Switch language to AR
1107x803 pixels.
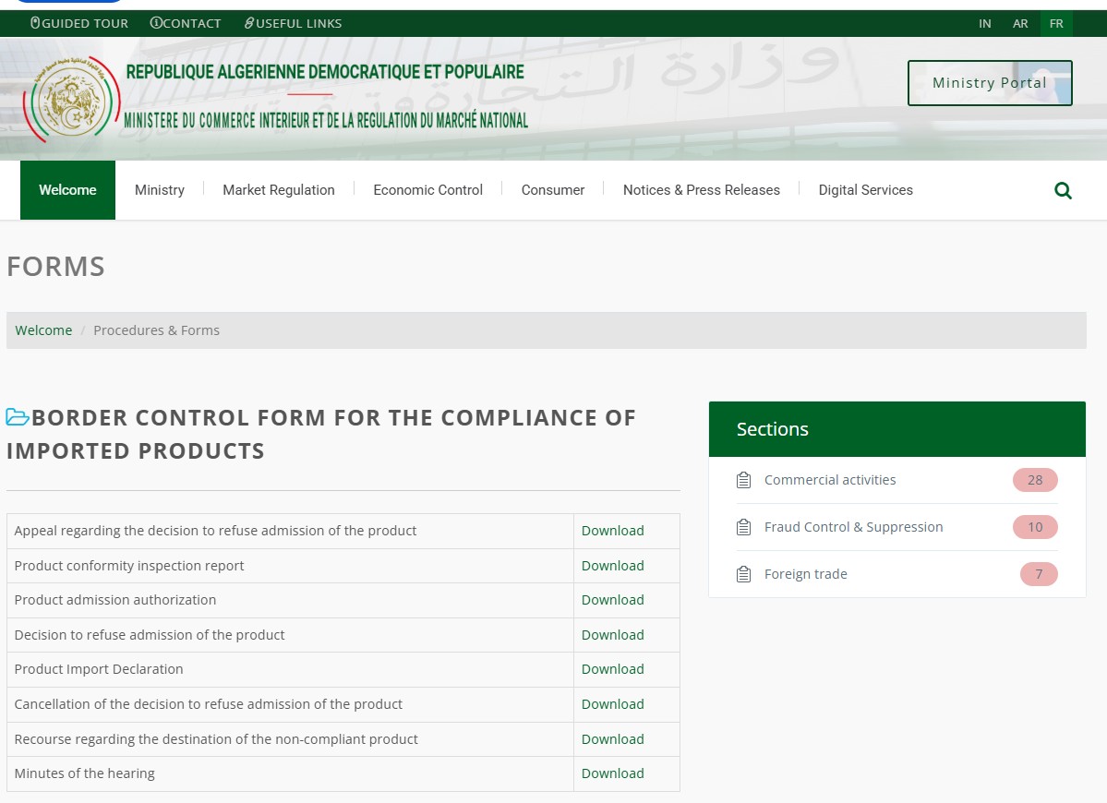click(1020, 24)
